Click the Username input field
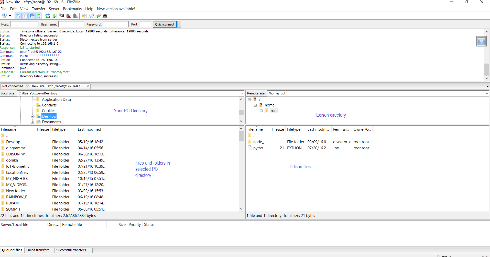This screenshot has width=490, height=257. [x=71, y=24]
